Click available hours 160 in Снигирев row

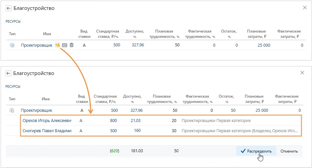tap(137, 131)
